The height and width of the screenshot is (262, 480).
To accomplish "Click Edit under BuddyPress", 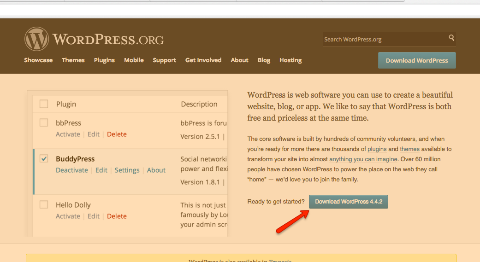I will 101,170.
